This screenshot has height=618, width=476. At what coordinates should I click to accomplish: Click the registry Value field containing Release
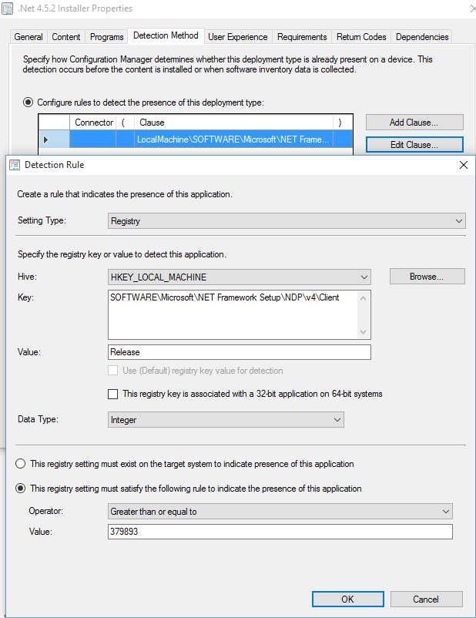[x=240, y=352]
